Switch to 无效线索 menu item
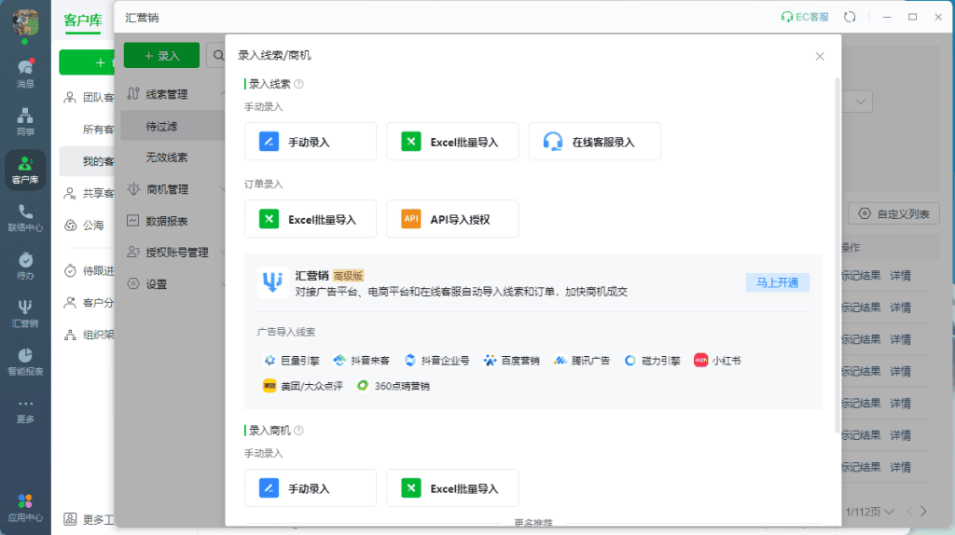Image resolution: width=955 pixels, height=535 pixels. (x=166, y=158)
